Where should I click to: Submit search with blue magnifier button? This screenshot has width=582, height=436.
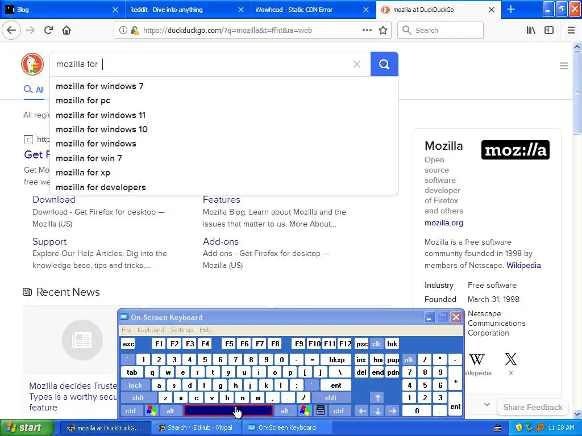[x=384, y=64]
